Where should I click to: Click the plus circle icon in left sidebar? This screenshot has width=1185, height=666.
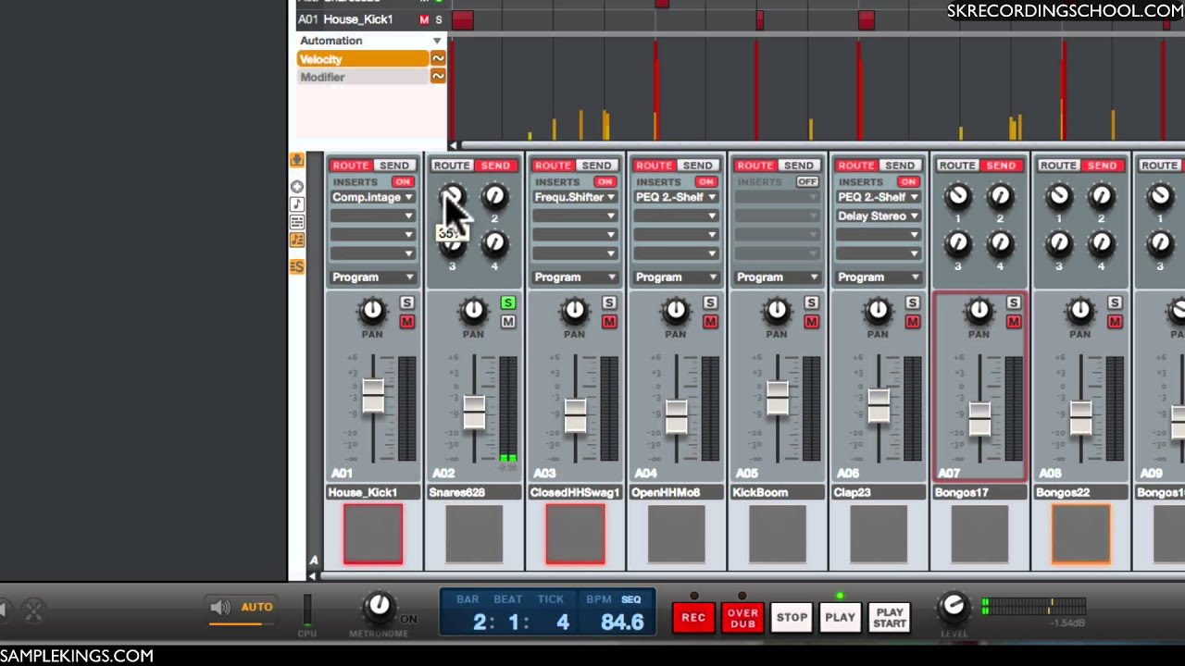(x=297, y=187)
